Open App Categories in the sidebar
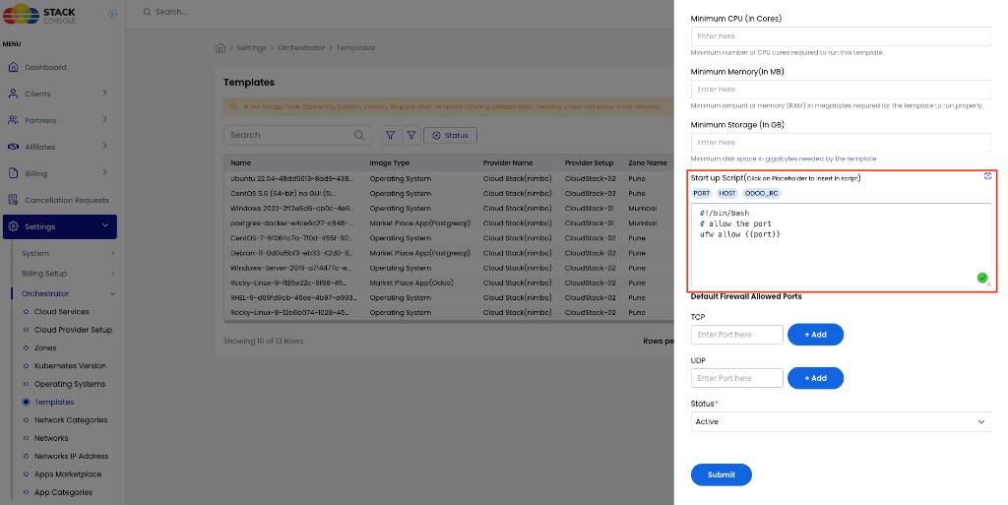 [x=63, y=492]
